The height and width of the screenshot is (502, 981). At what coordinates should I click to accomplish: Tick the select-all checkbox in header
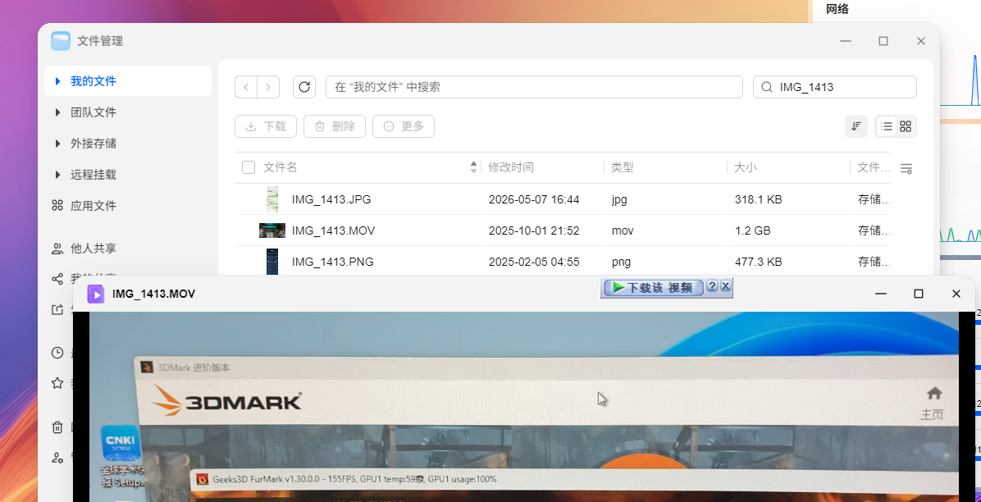249,167
